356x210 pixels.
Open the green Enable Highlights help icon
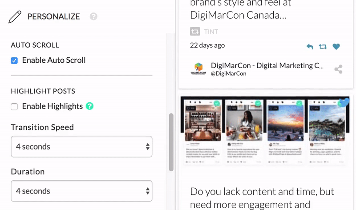coord(90,106)
